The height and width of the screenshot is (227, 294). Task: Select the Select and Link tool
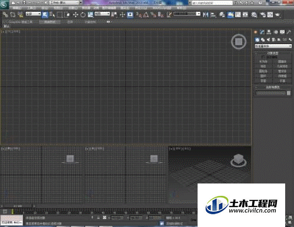5,15
